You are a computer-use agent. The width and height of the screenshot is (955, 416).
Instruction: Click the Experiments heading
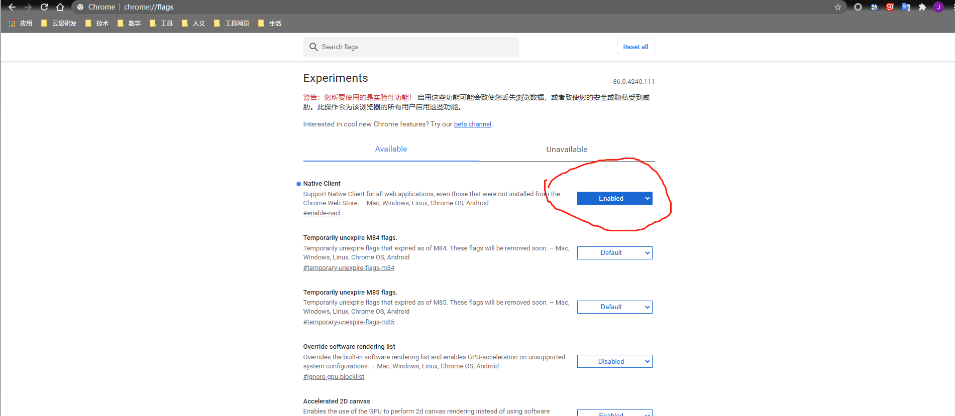click(336, 78)
